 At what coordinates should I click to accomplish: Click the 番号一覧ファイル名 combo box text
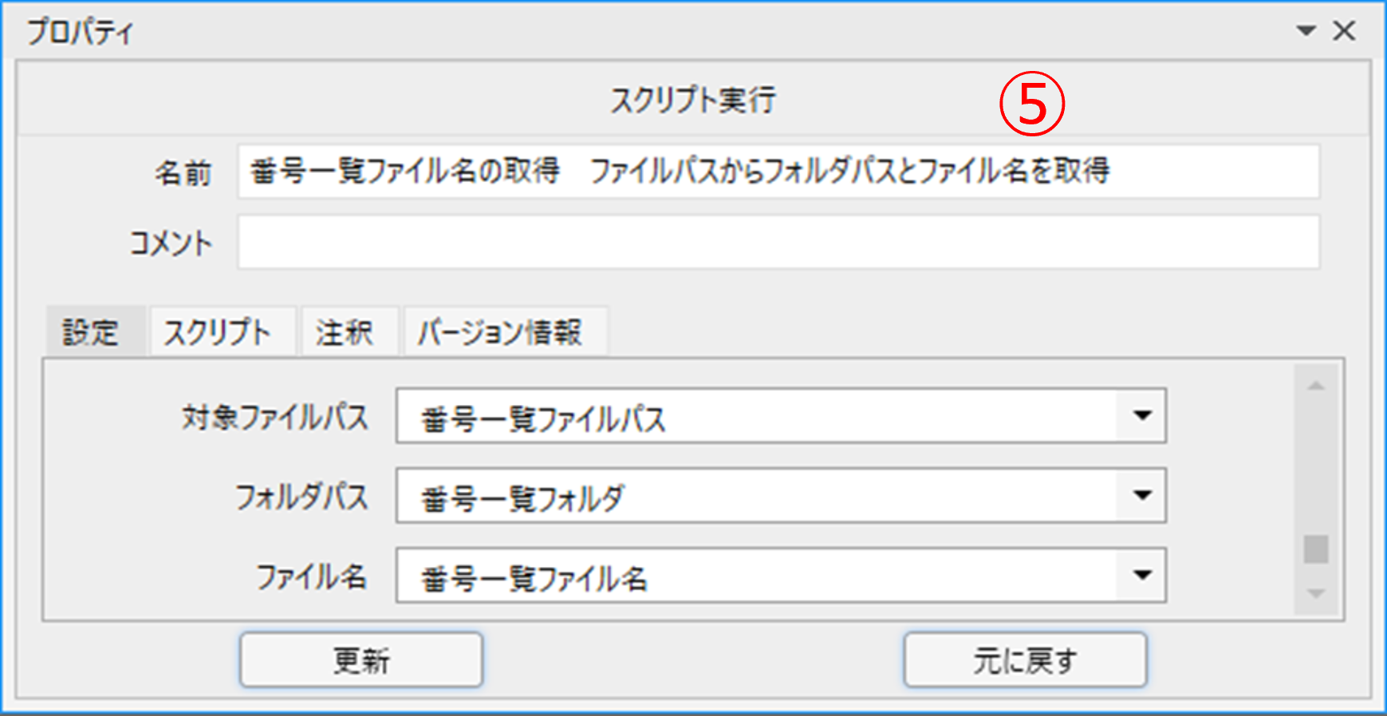(534, 577)
